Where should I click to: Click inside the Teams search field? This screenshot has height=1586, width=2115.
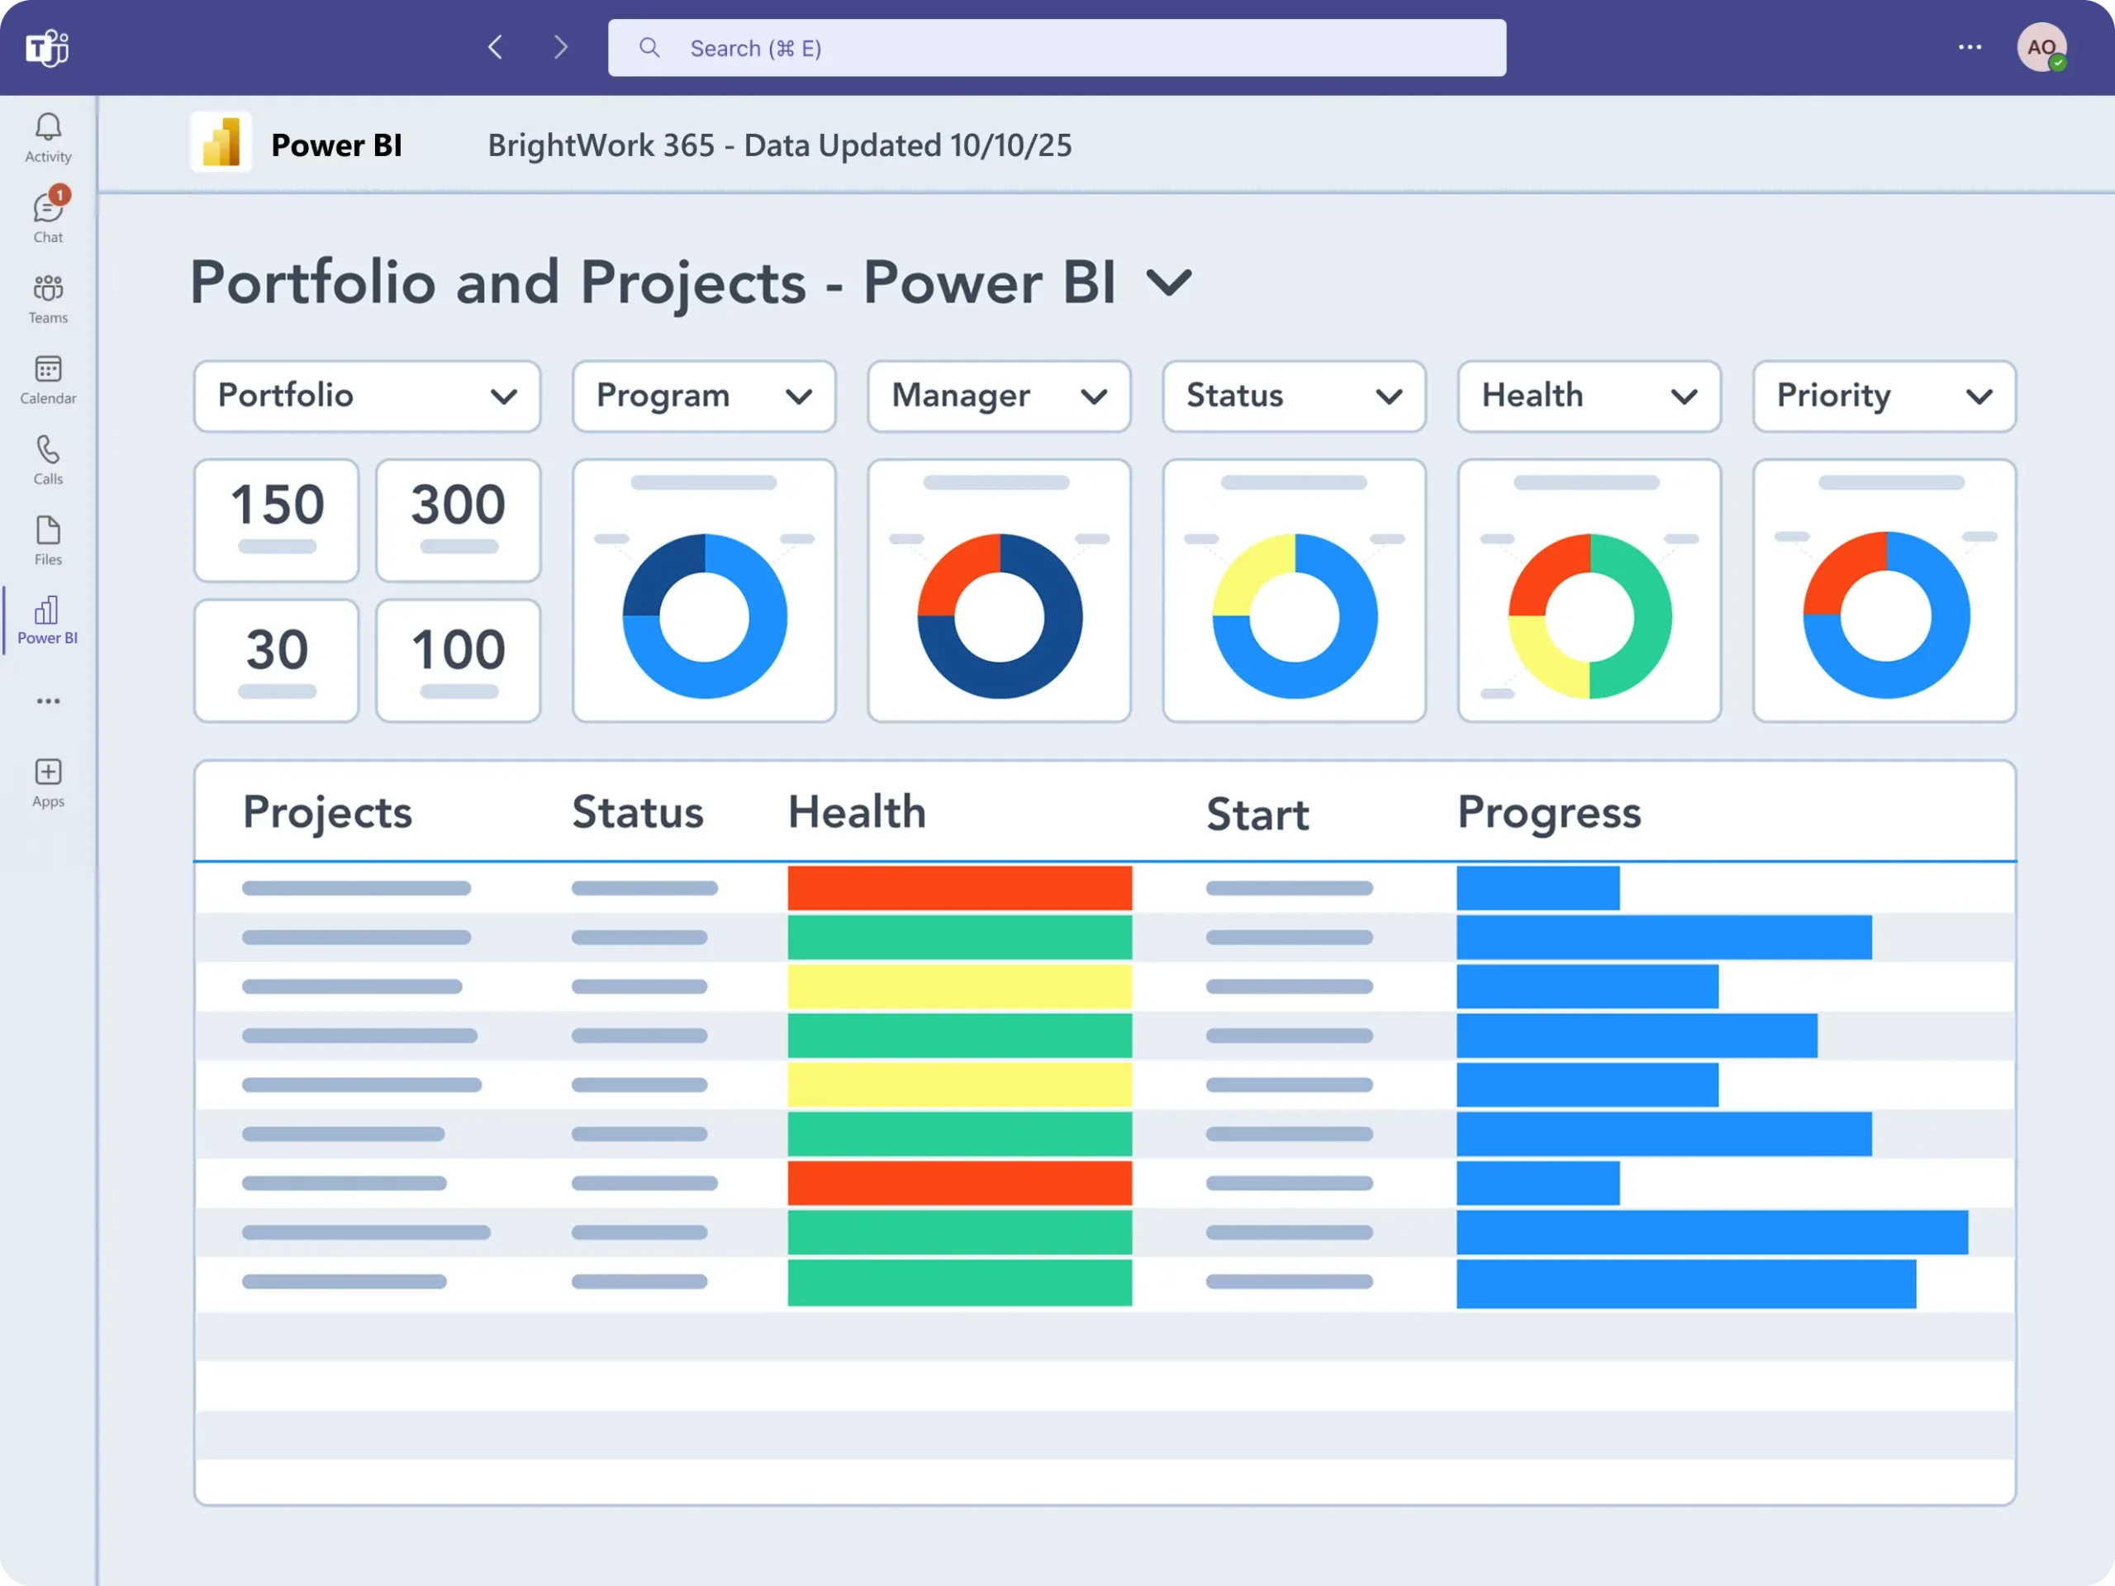tap(1056, 47)
